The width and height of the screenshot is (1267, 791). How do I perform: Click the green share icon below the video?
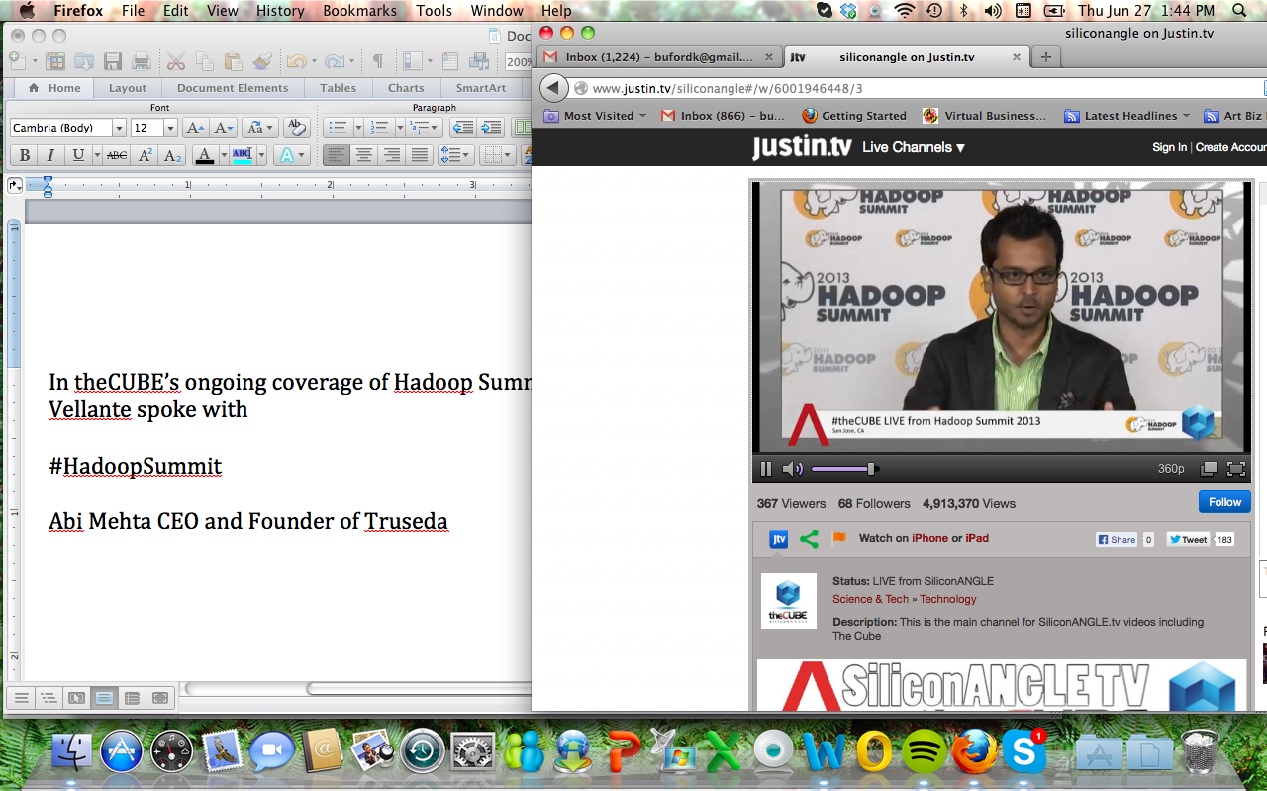[x=809, y=539]
